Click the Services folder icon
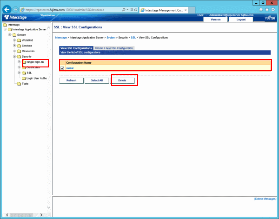The height and width of the screenshot is (219, 279). click(x=19, y=46)
